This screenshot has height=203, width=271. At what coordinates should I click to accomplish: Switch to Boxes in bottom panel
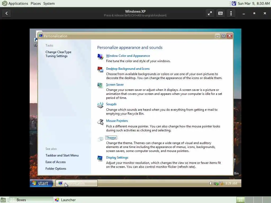[x=31, y=200]
